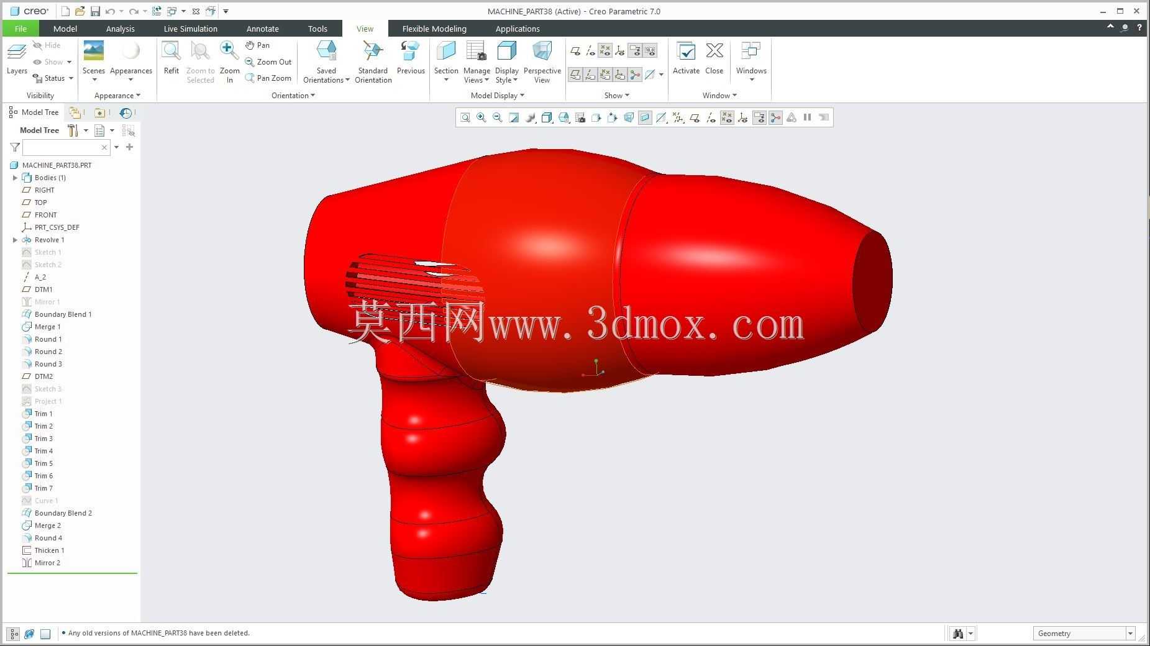Toggle spin center in graphics toolbar
Image resolution: width=1150 pixels, height=646 pixels.
(775, 117)
